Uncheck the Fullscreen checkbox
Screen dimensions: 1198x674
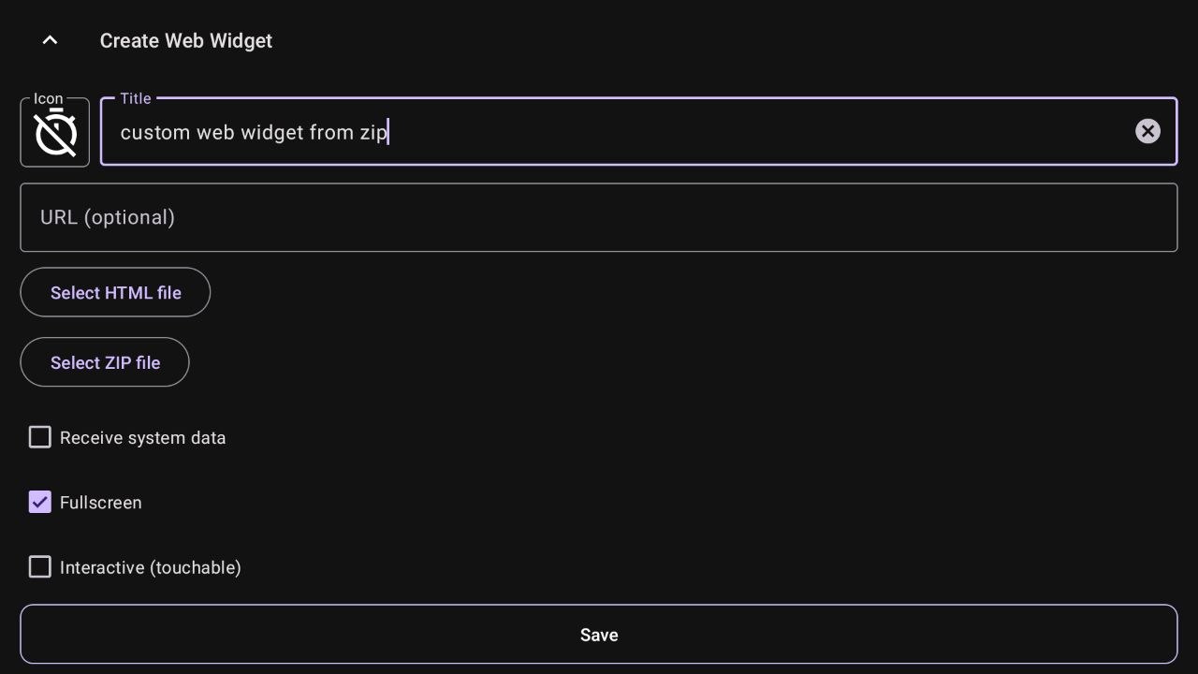point(39,503)
